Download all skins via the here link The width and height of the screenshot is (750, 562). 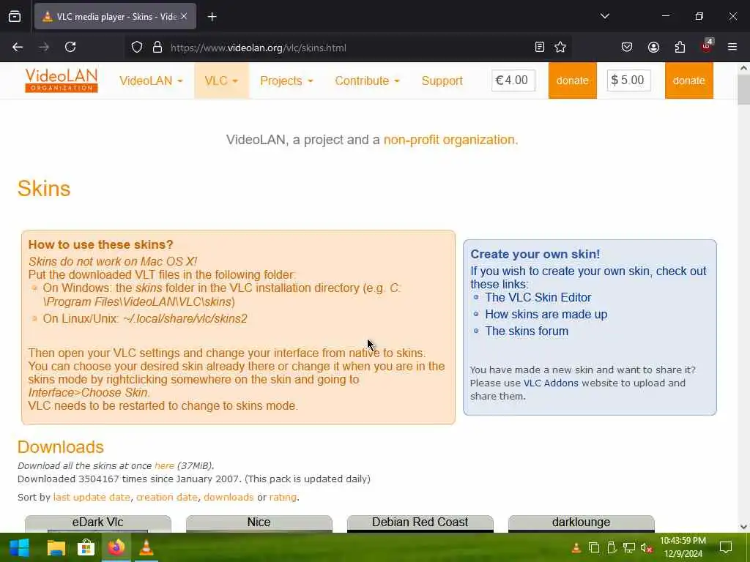164,465
